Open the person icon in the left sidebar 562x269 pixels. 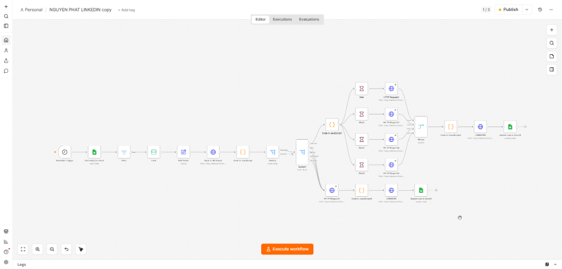pyautogui.click(x=6, y=50)
